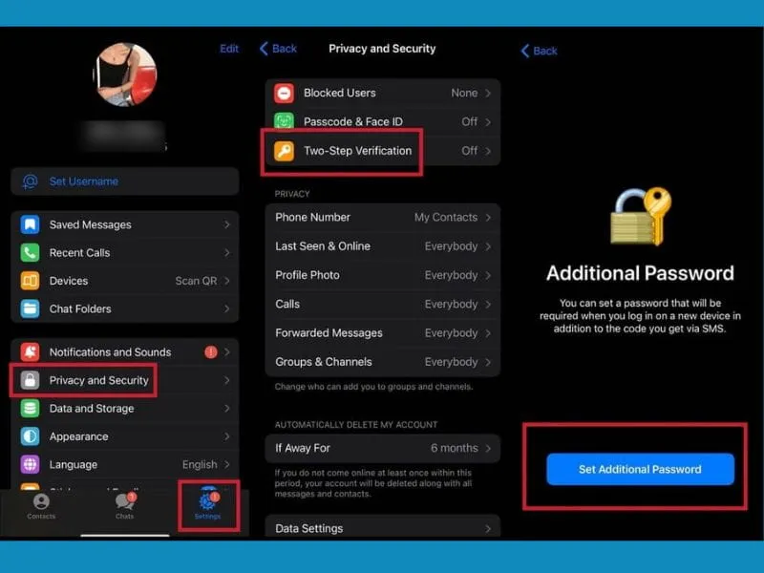Open the Data Settings row
The width and height of the screenshot is (764, 573).
(x=383, y=528)
